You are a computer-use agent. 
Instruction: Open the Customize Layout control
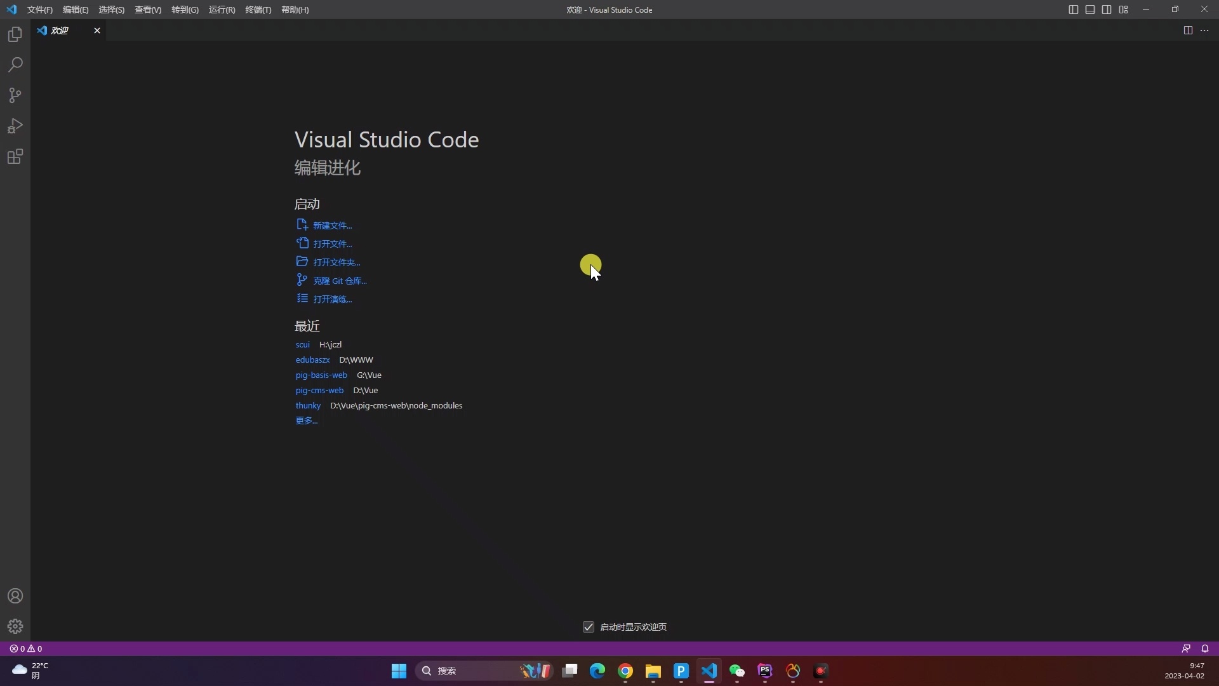[1123, 10]
